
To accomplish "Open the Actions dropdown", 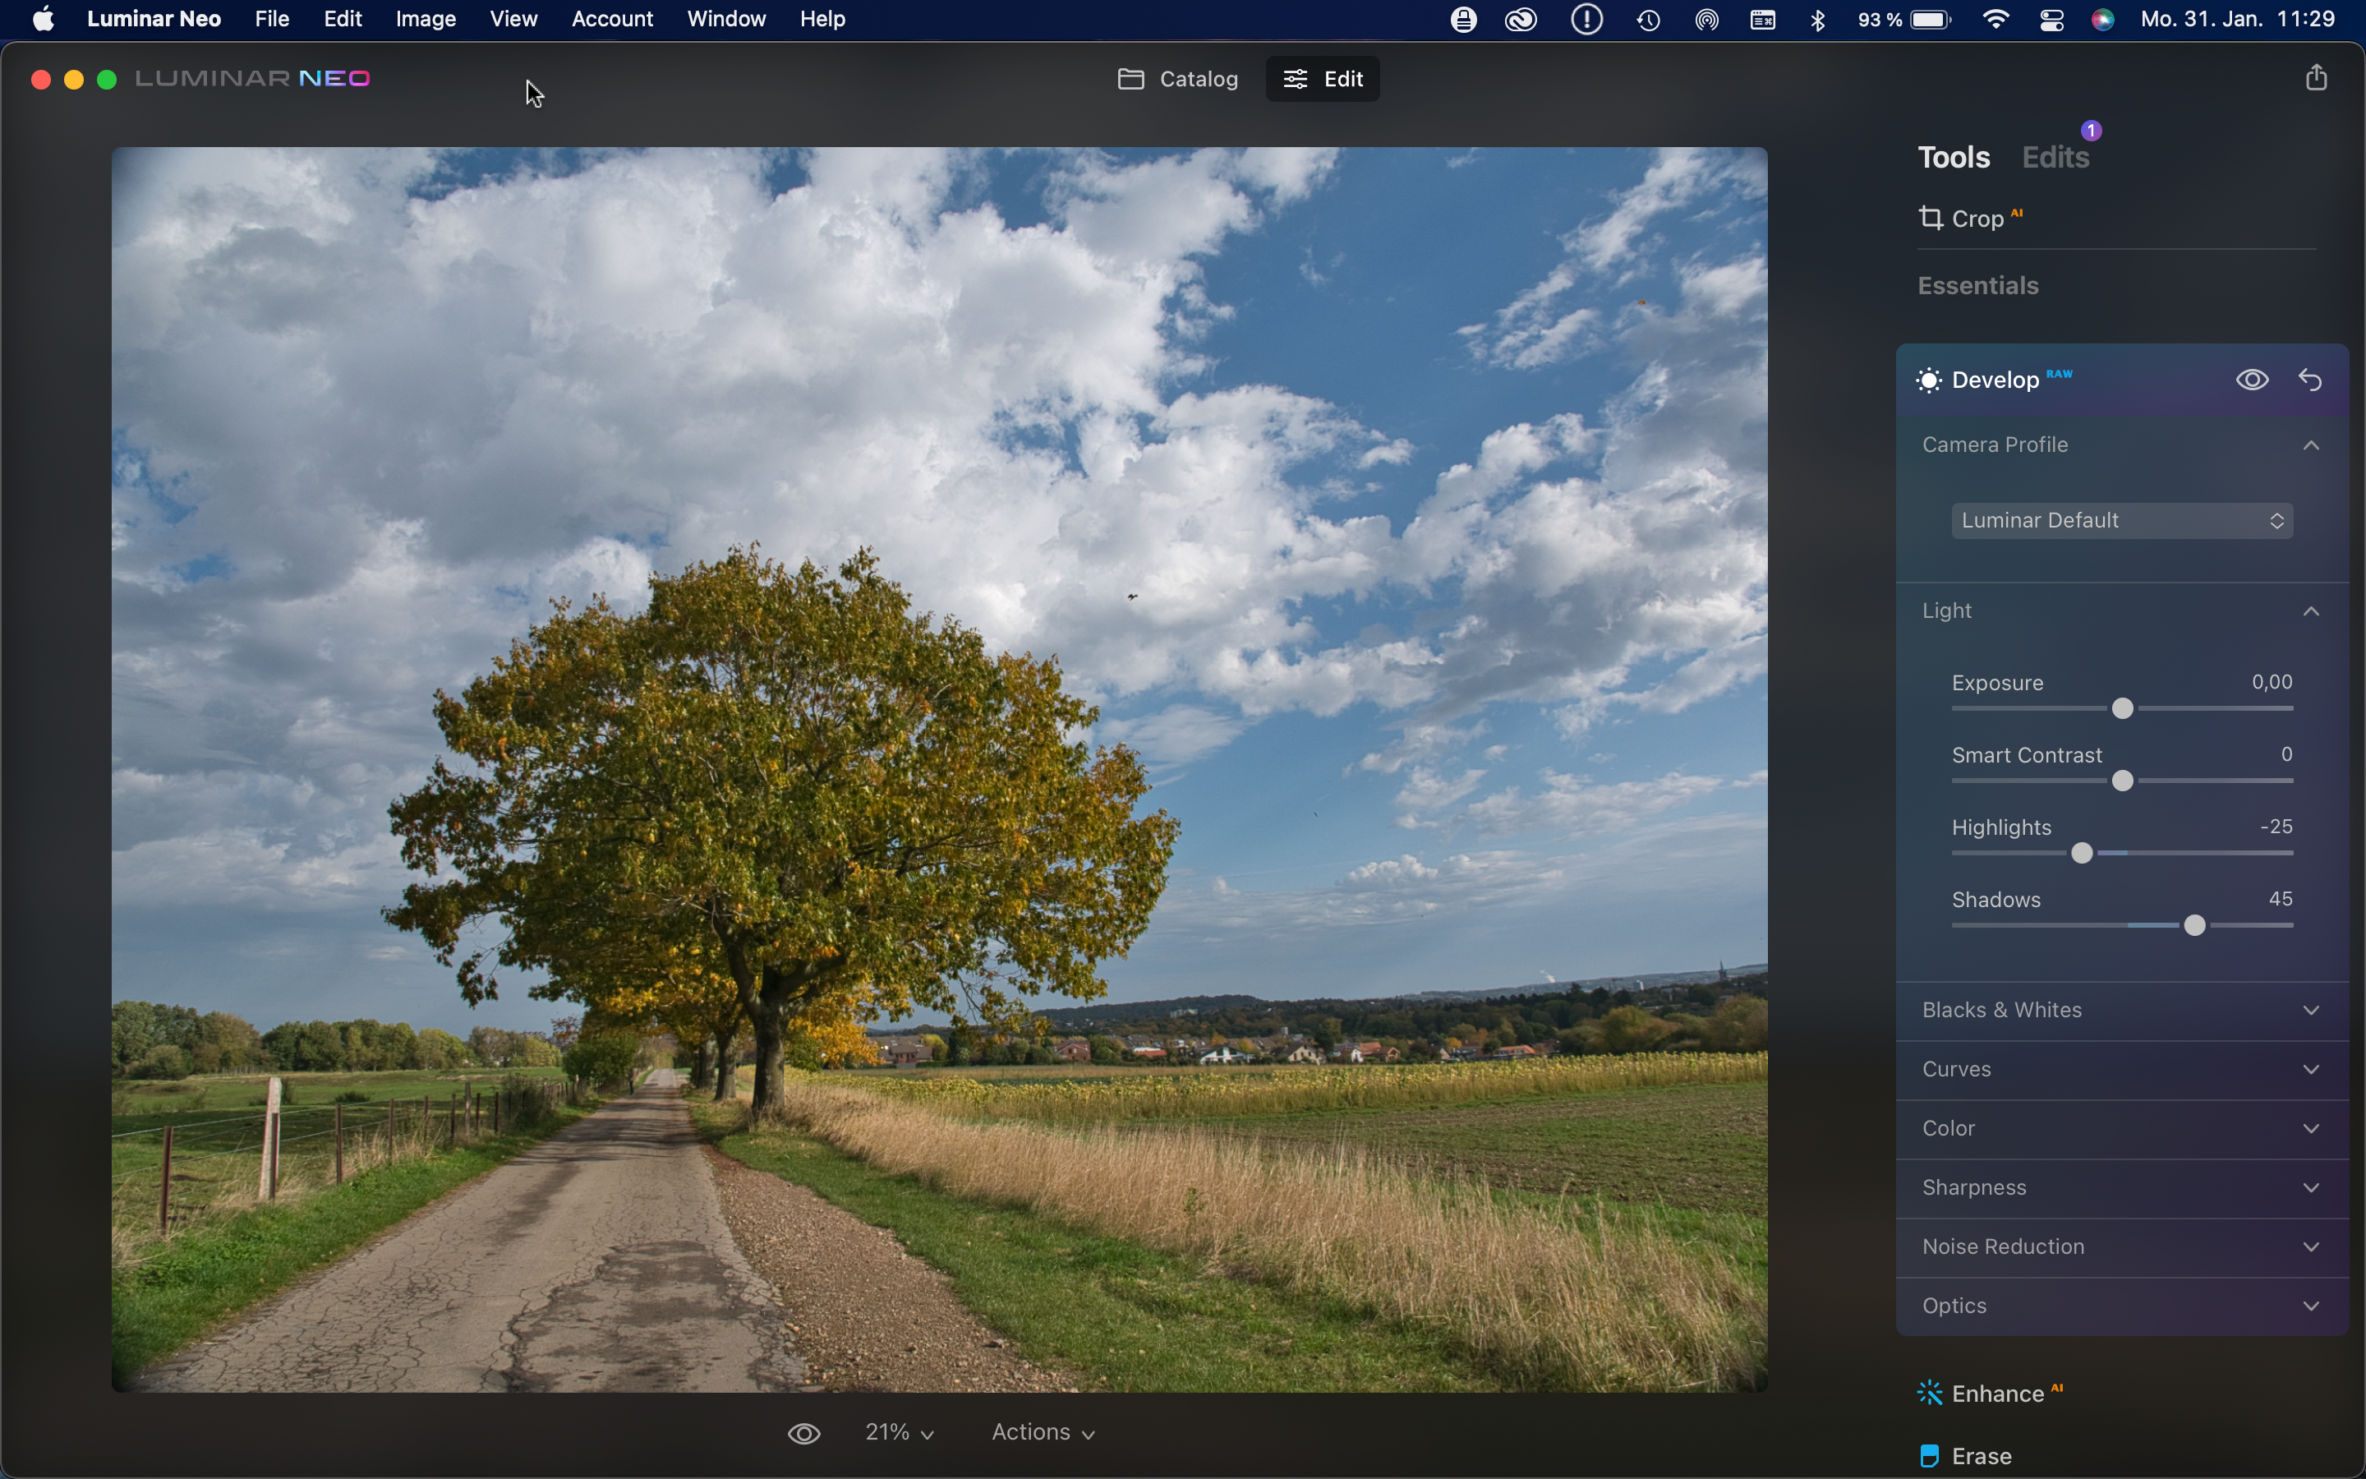I will point(1043,1433).
